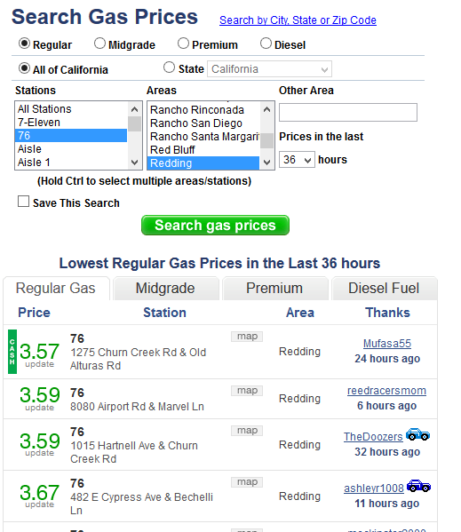
Task: Choose the State radio option
Action: pos(170,67)
